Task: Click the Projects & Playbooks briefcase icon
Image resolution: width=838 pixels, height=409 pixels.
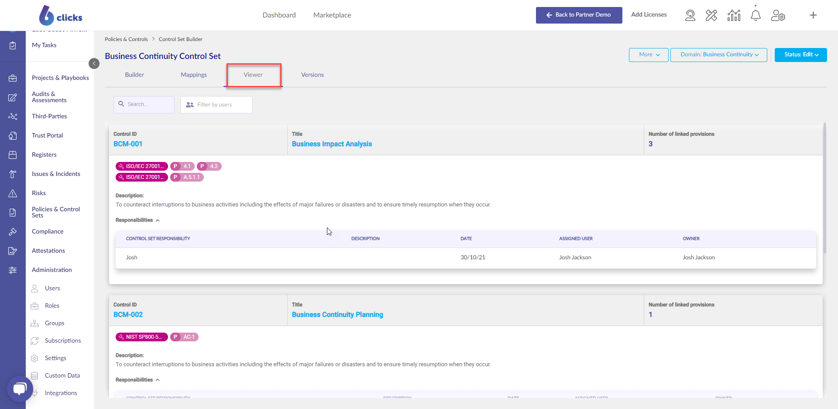Action: (x=13, y=78)
